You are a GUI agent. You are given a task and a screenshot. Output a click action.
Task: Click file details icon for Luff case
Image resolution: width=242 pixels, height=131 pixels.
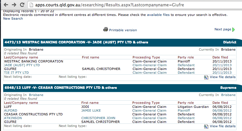pyautogui.click(x=206, y=126)
